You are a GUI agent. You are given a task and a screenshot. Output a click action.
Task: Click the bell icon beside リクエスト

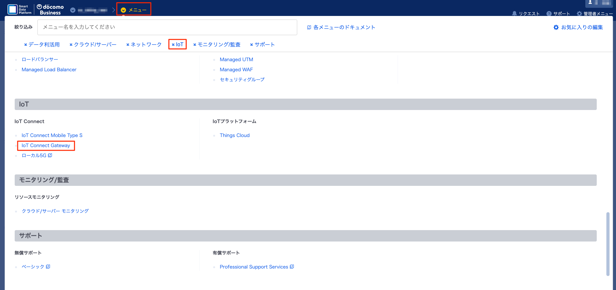514,14
